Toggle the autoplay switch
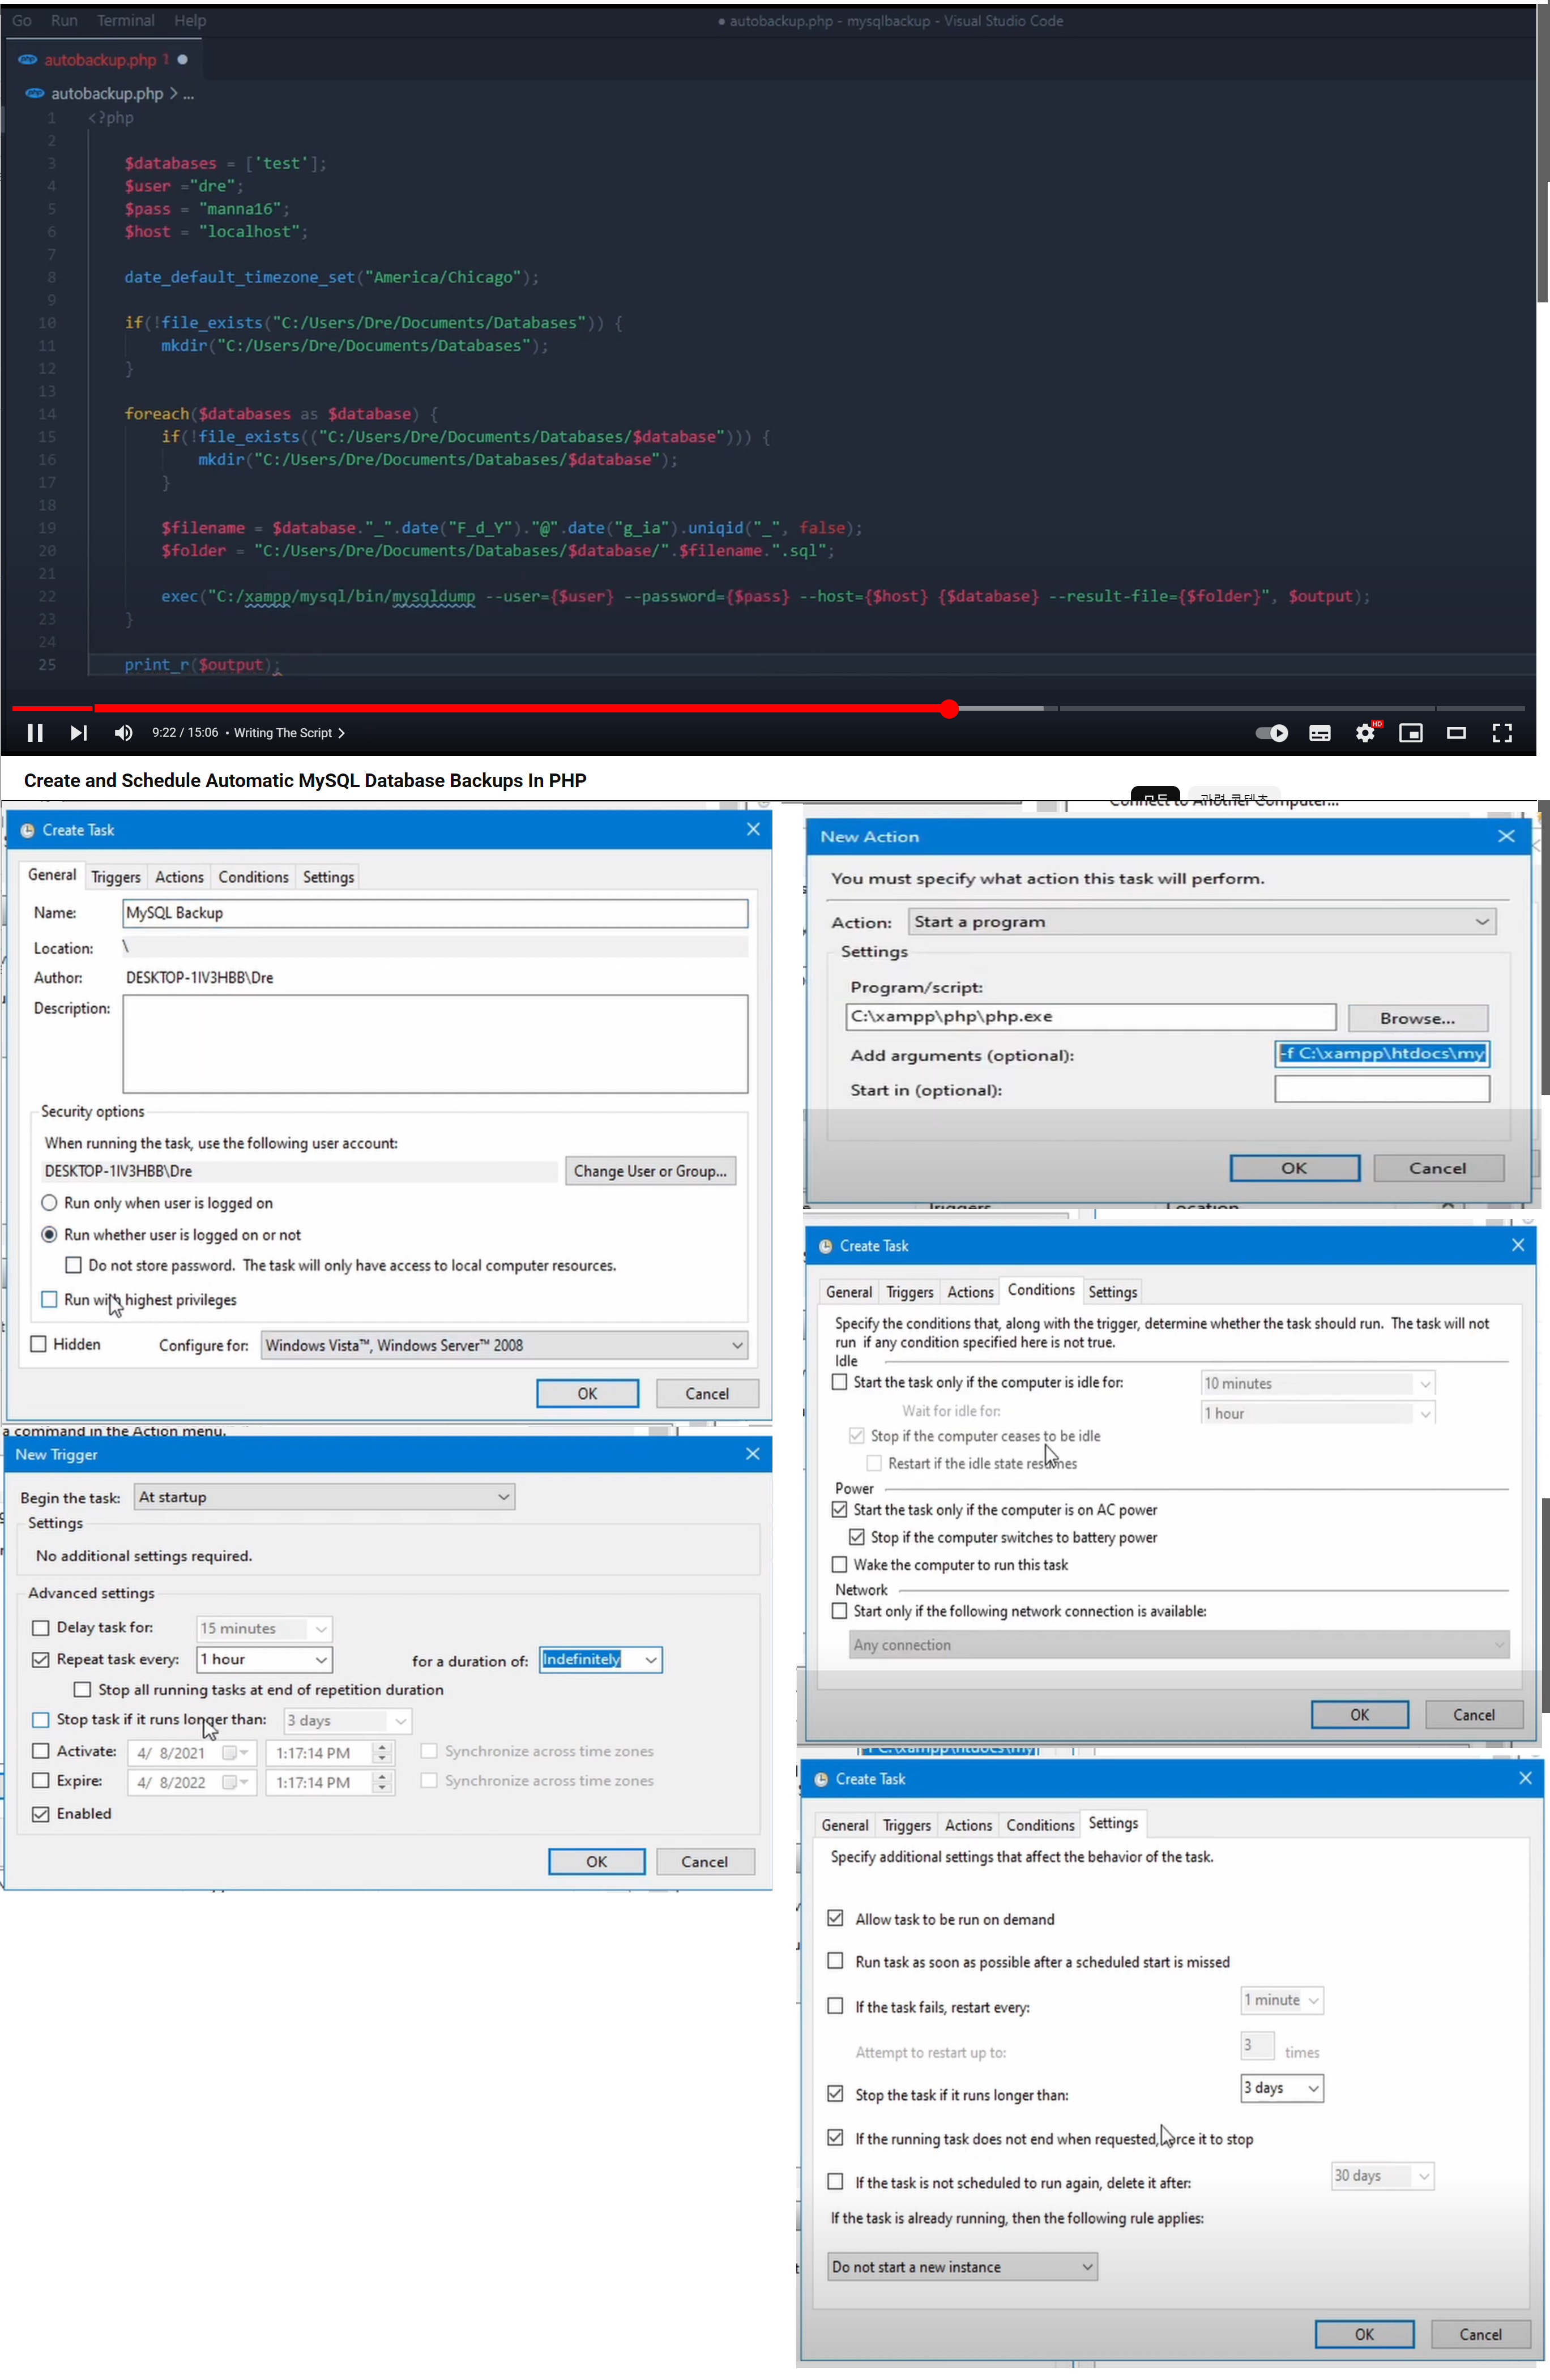Viewport: 1550px width, 2380px height. (1271, 733)
